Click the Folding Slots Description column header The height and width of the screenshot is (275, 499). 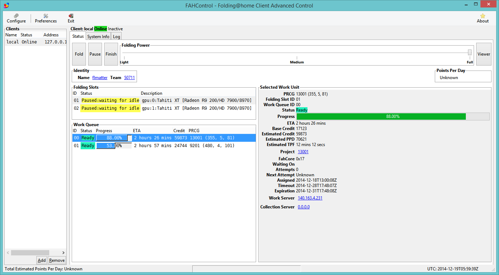(x=152, y=93)
